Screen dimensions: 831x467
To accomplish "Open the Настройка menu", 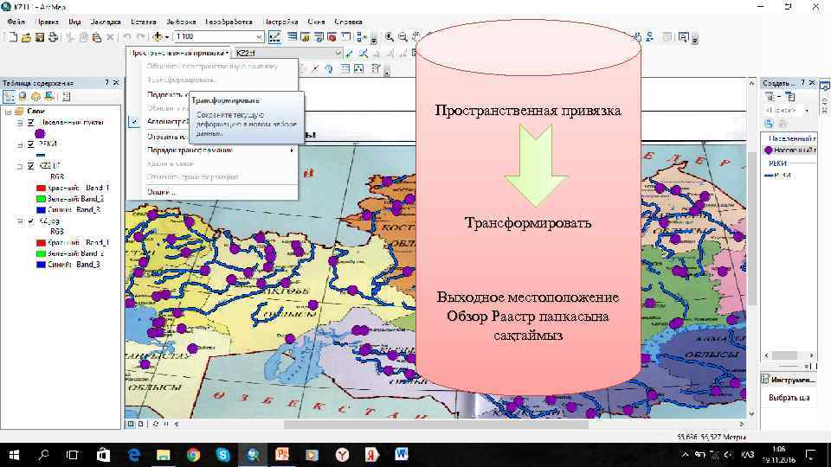I will pyautogui.click(x=280, y=22).
